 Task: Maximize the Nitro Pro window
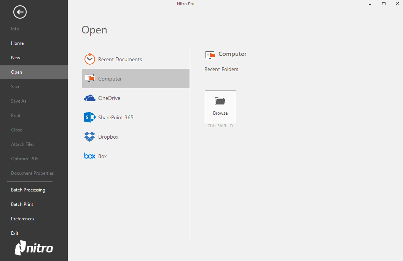coord(384,4)
